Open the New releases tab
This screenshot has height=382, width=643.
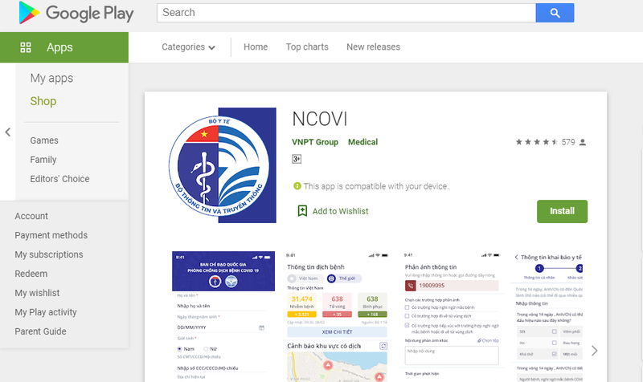pos(373,47)
